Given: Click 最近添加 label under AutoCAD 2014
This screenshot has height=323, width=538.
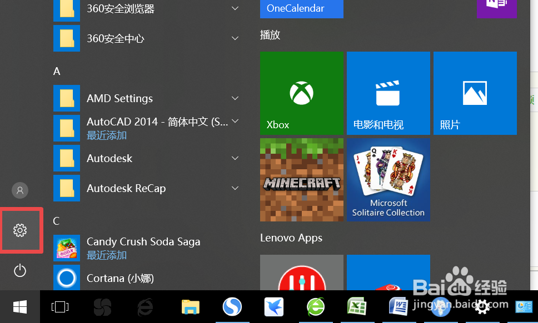Looking at the screenshot, I should coord(107,135).
